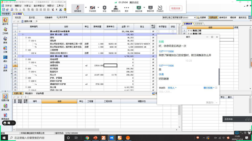Open Chrome from the taskbar
252x141 pixels.
click(87, 138)
